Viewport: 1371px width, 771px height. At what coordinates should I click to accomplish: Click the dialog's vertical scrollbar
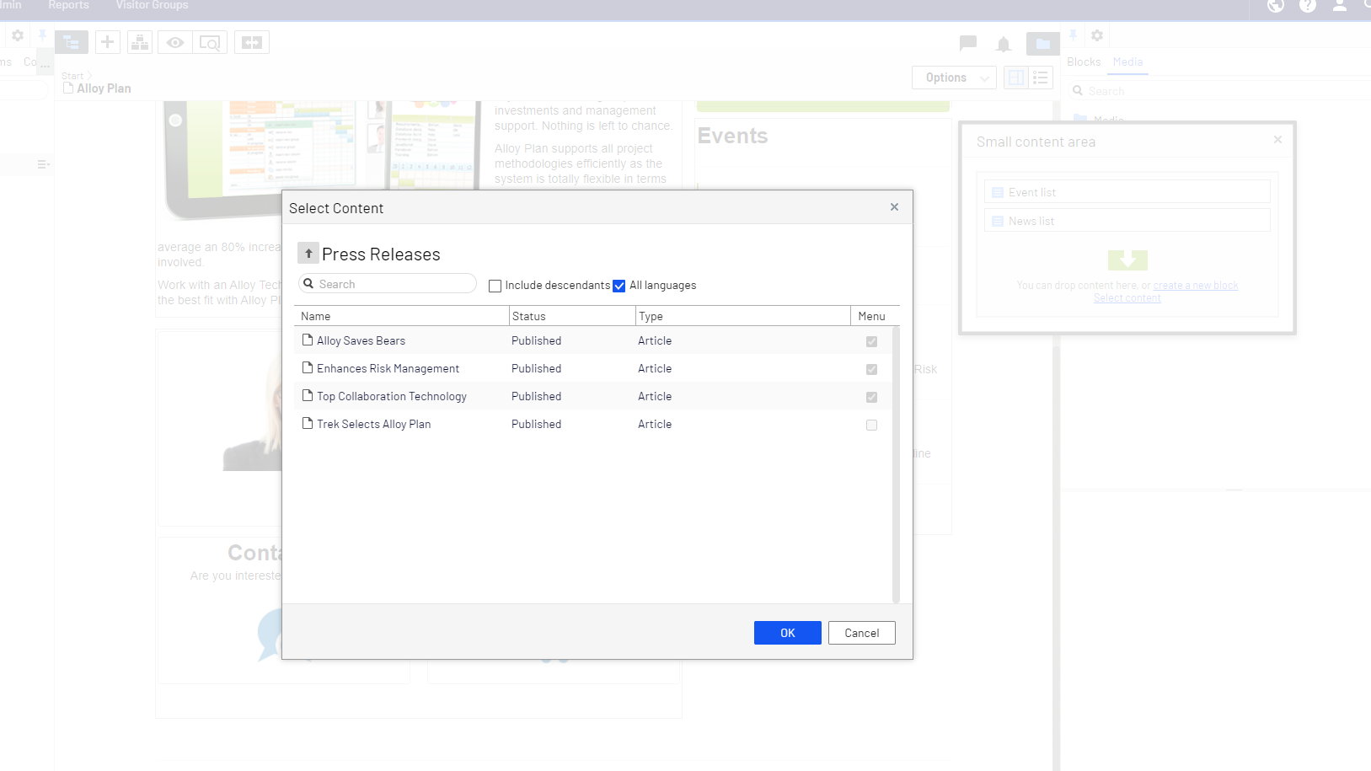(x=896, y=464)
